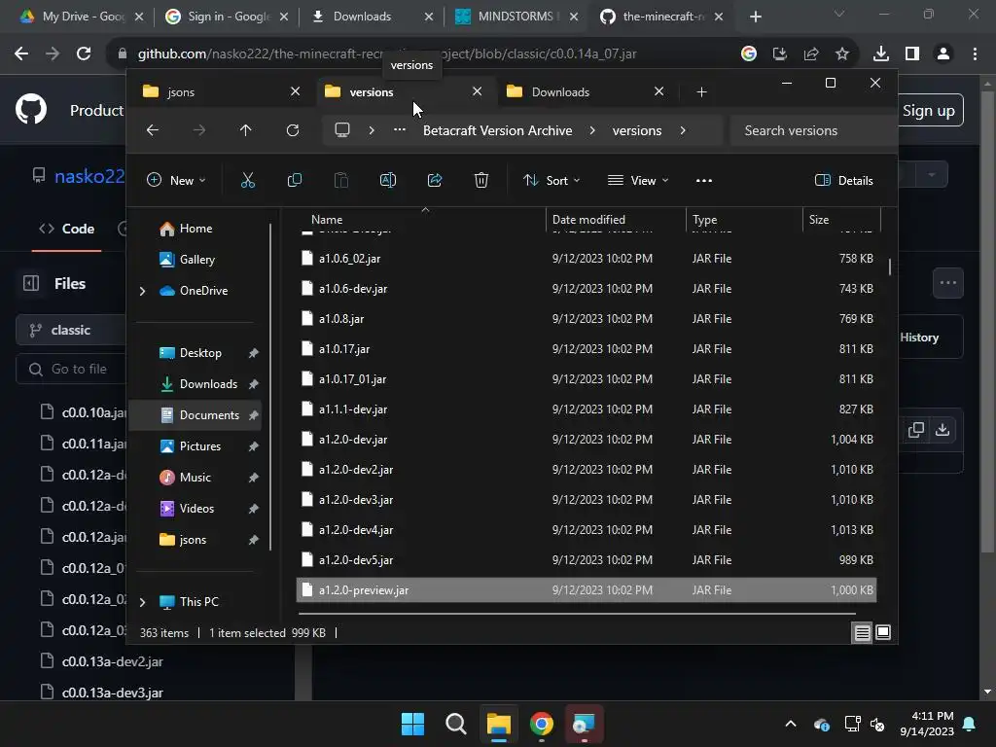Go up one folder level in Explorer

tap(246, 130)
